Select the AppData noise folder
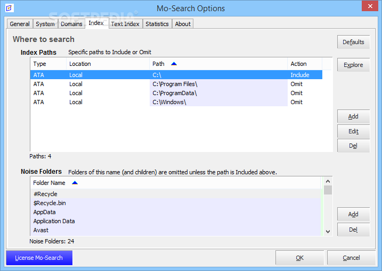 pos(176,212)
